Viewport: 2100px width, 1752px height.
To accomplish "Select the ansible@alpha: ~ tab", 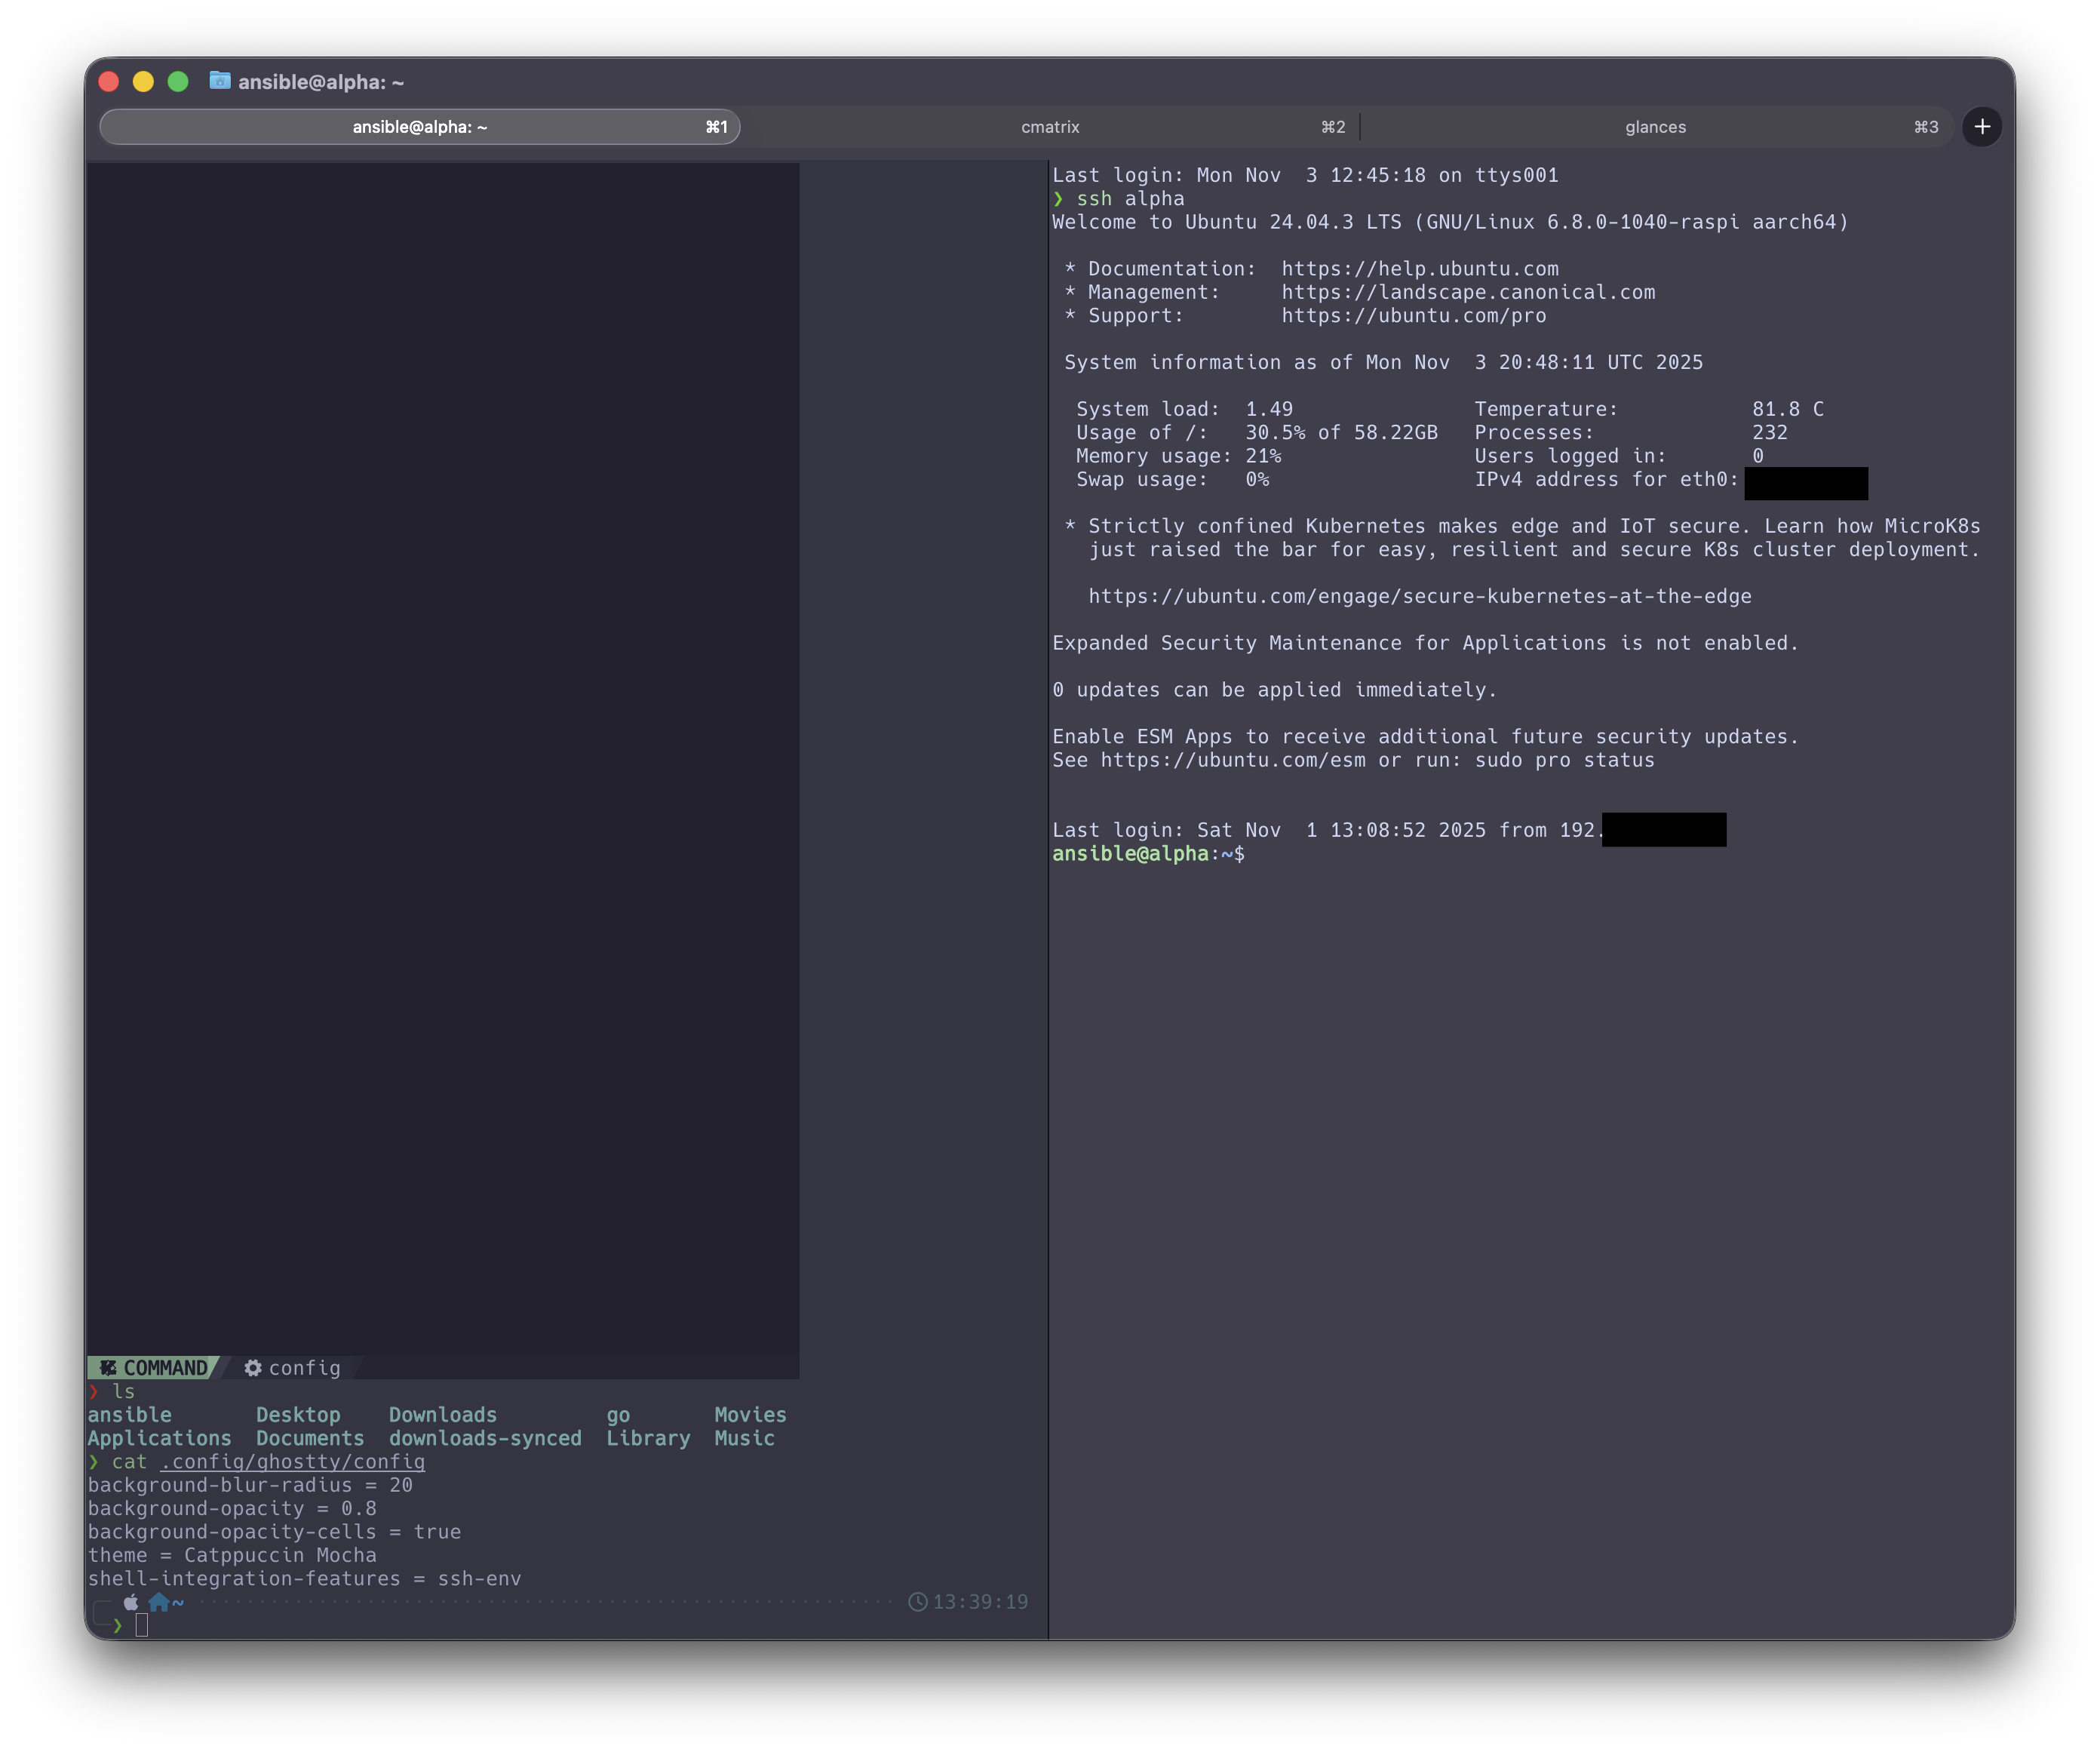I will [420, 127].
